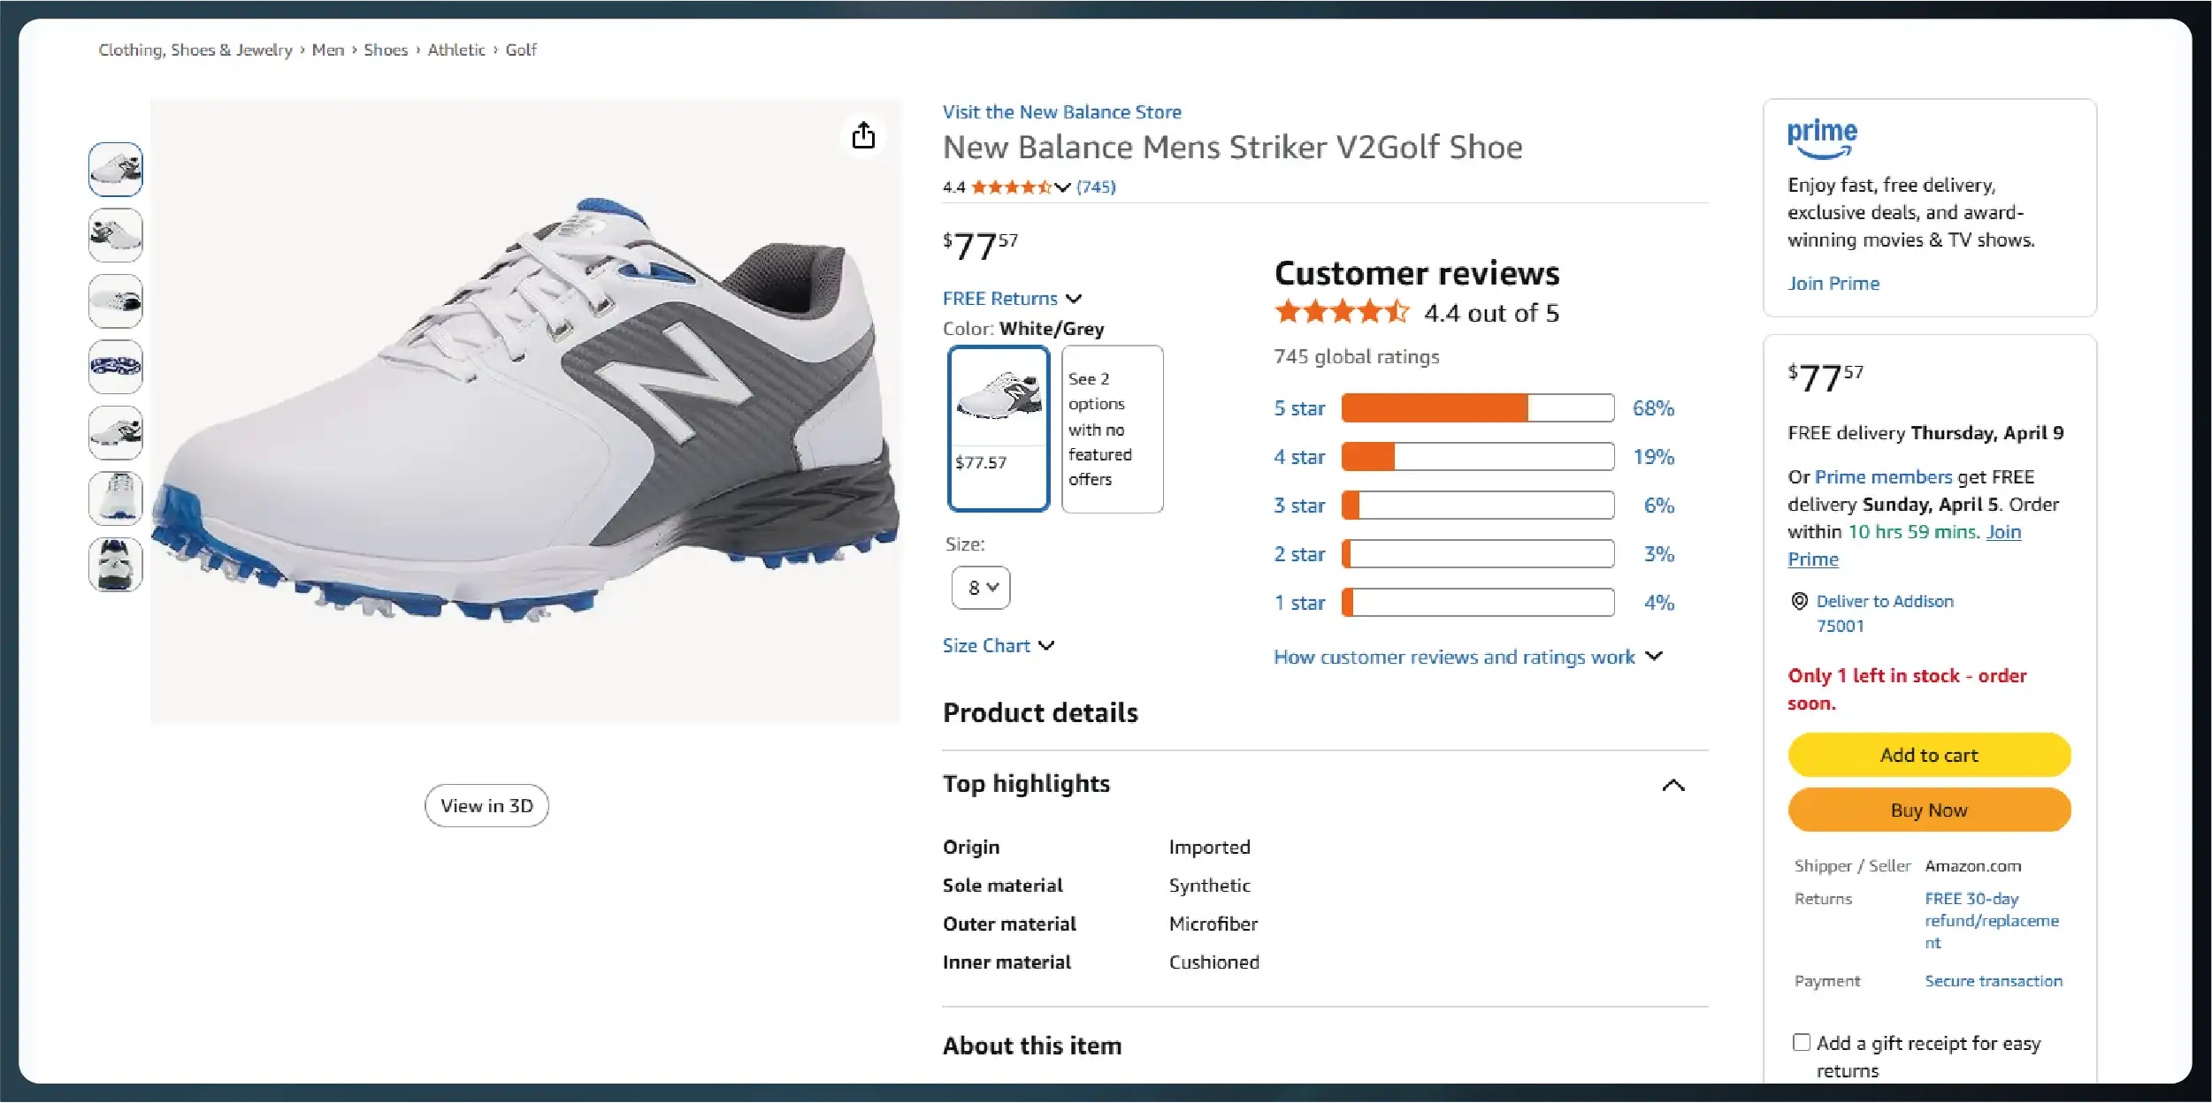Click the share icon on product image
The image size is (2212, 1103).
(x=863, y=135)
